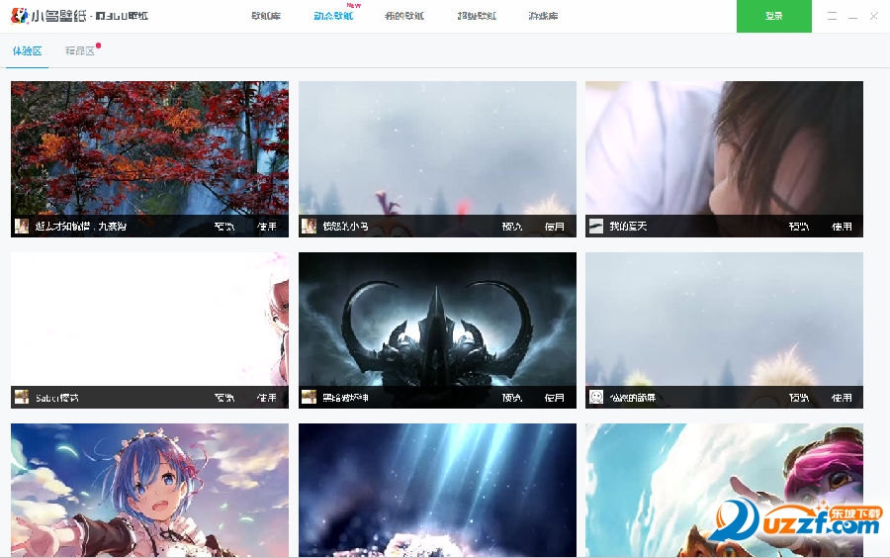This screenshot has width=890, height=558.
Task: Switch to the 精品区 sub-tab
Action: tap(80, 50)
